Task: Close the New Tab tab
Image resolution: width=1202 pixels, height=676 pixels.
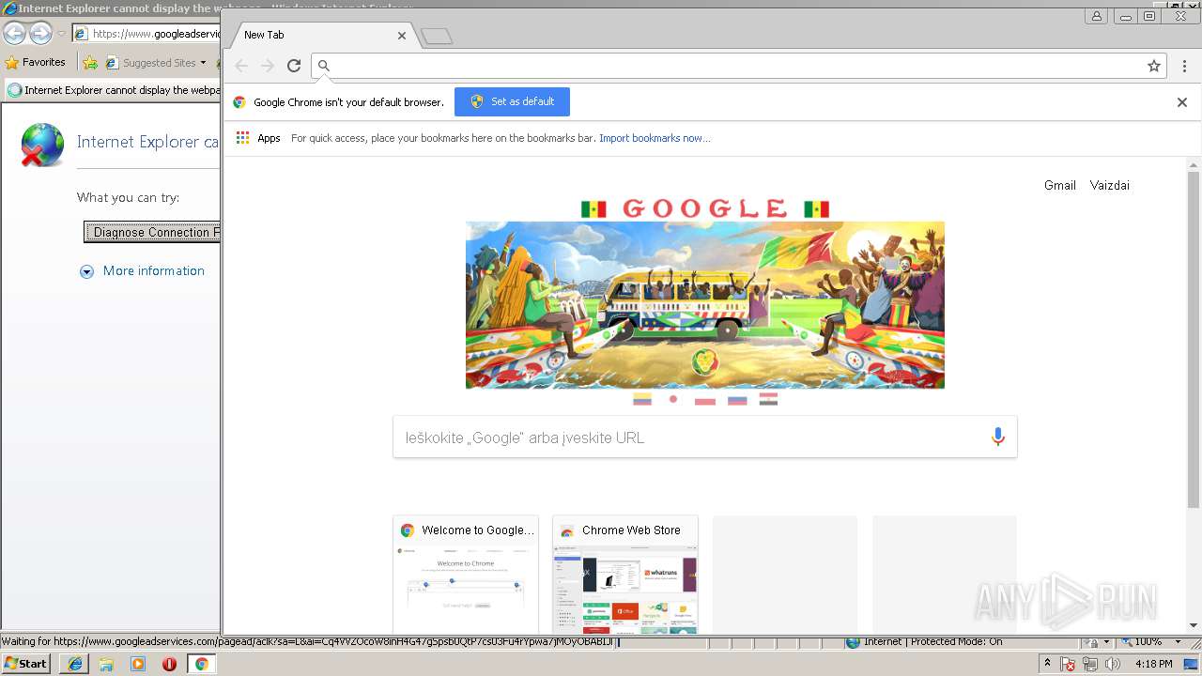Action: [x=402, y=35]
